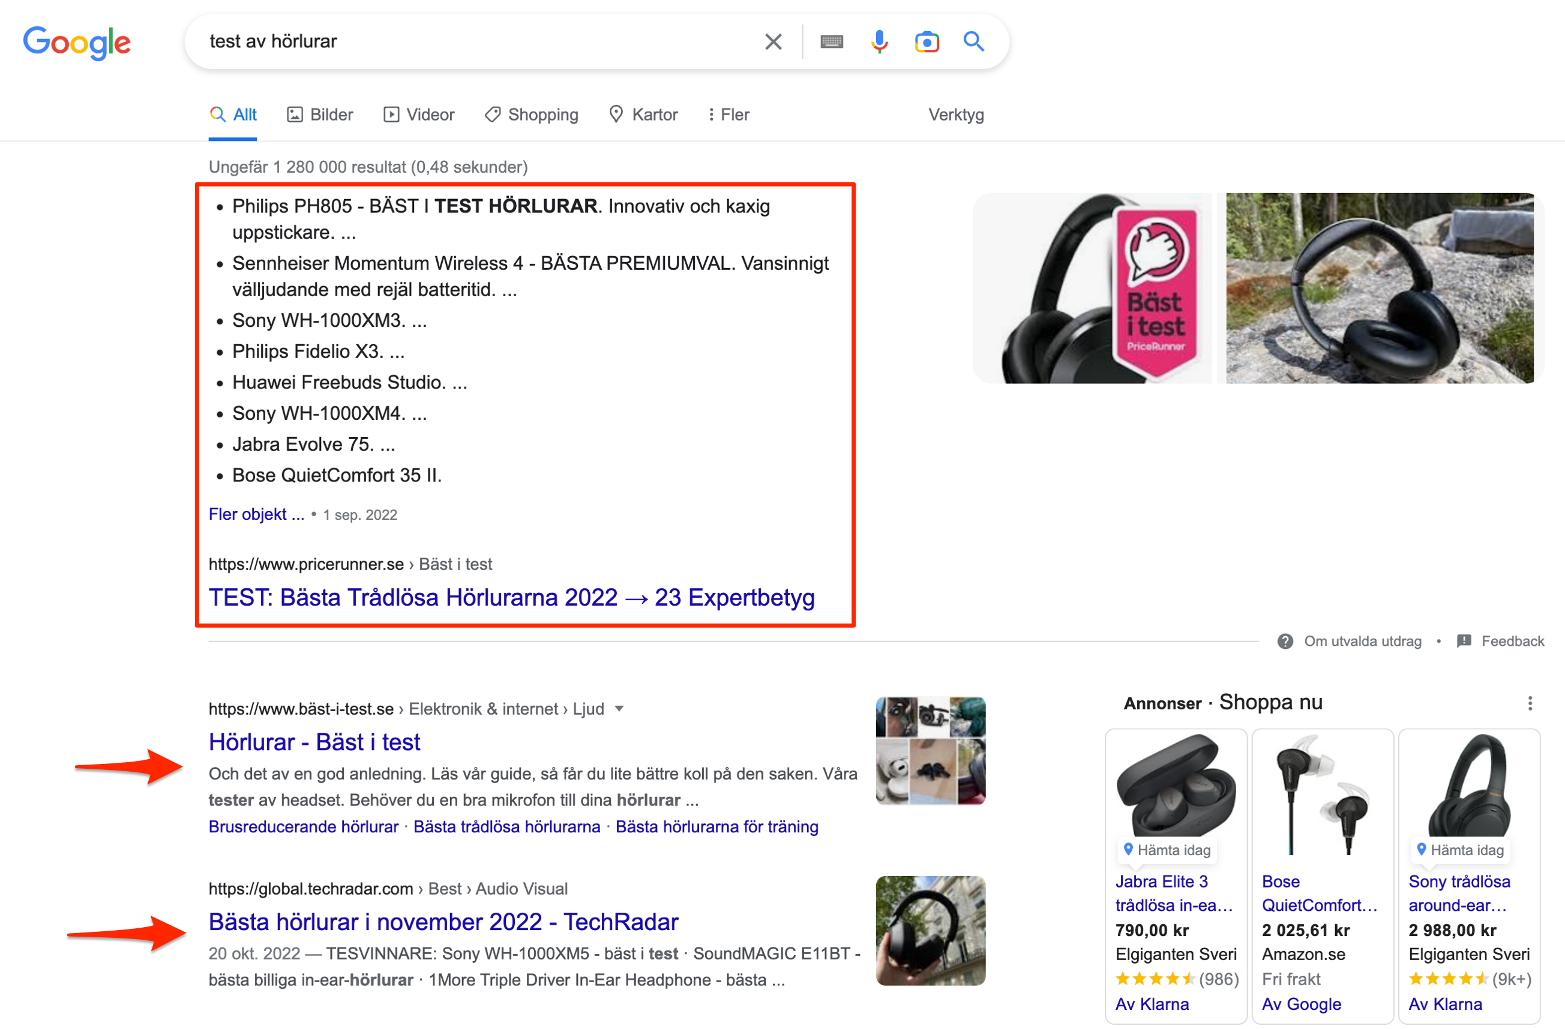Click the magnifier search button
Screen dimensions: 1565x1029
click(x=974, y=41)
